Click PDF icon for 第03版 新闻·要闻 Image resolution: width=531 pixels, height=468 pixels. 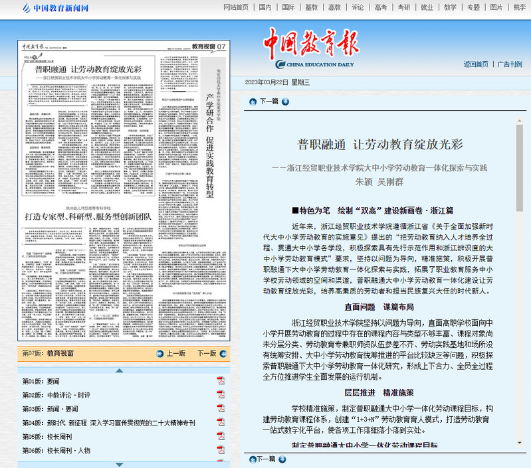coord(221,409)
